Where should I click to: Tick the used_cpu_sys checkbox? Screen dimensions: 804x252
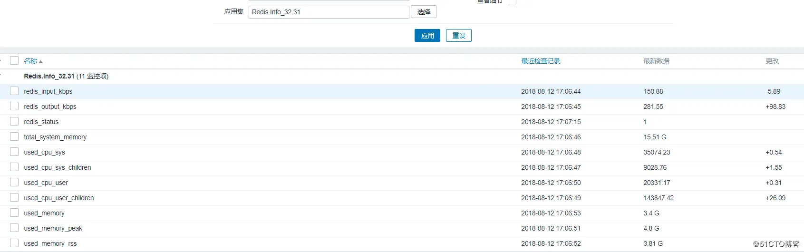(x=14, y=152)
